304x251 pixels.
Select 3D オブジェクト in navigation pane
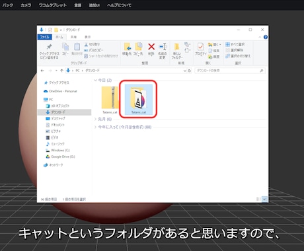57,106
